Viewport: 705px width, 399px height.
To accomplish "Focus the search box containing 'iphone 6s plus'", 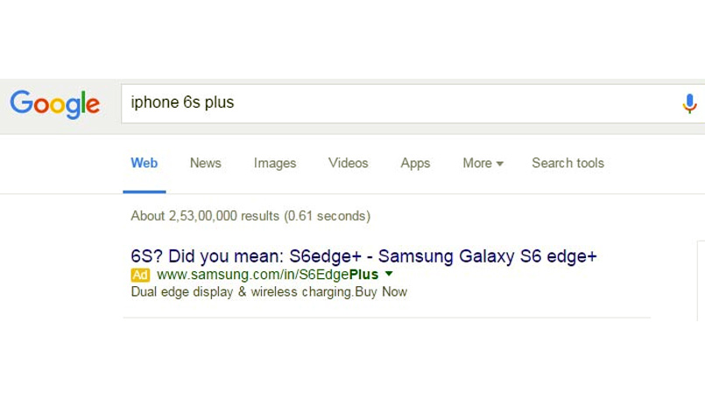I will coord(412,104).
